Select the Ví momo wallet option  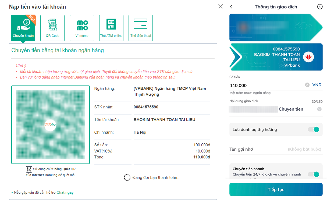pos(82,28)
